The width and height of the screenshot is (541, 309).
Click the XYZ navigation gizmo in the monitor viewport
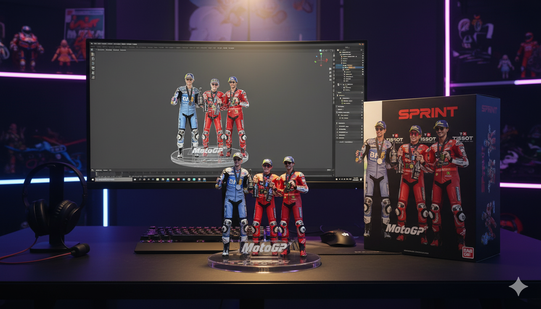coord(321,60)
